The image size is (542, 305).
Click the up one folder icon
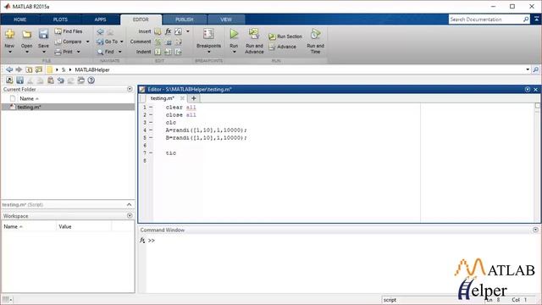pyautogui.click(x=29, y=69)
